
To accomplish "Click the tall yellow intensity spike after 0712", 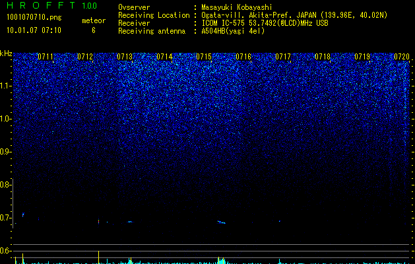I will point(98,257).
